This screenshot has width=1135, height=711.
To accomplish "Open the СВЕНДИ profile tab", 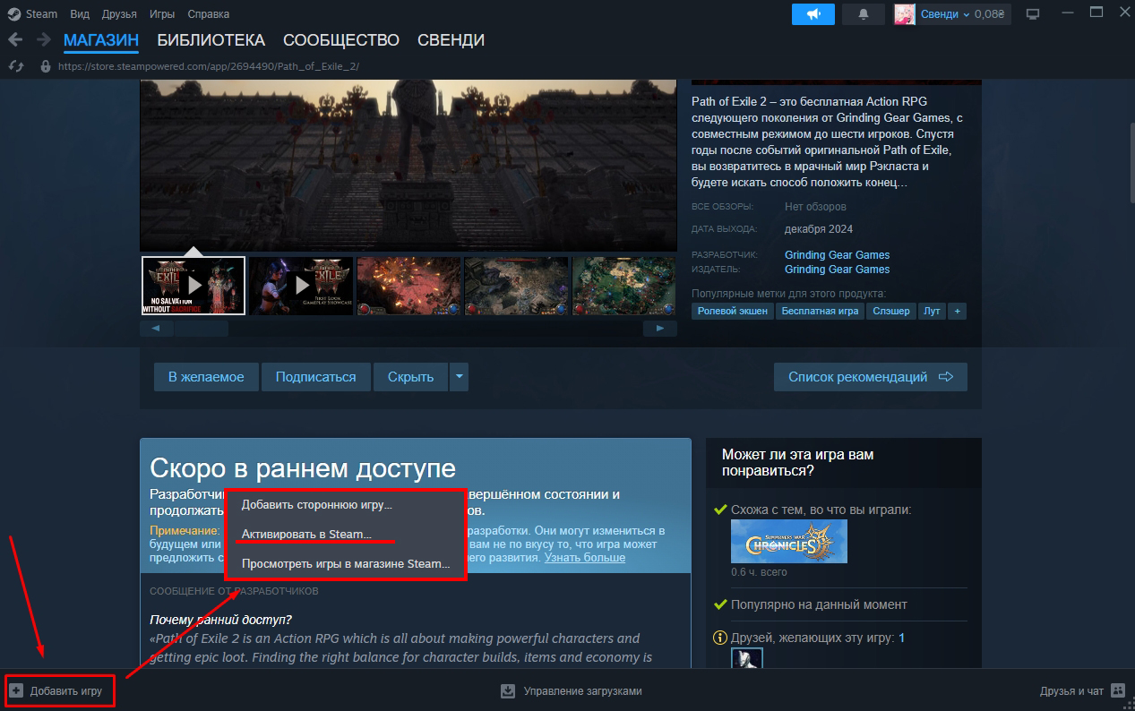I will pyautogui.click(x=451, y=40).
